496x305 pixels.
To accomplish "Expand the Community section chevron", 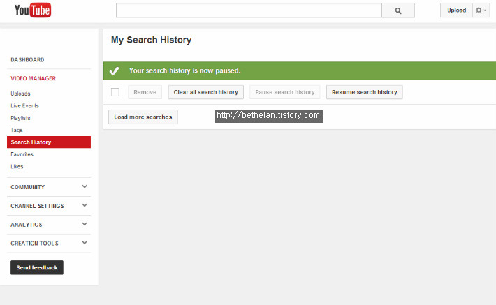I will [x=85, y=186].
